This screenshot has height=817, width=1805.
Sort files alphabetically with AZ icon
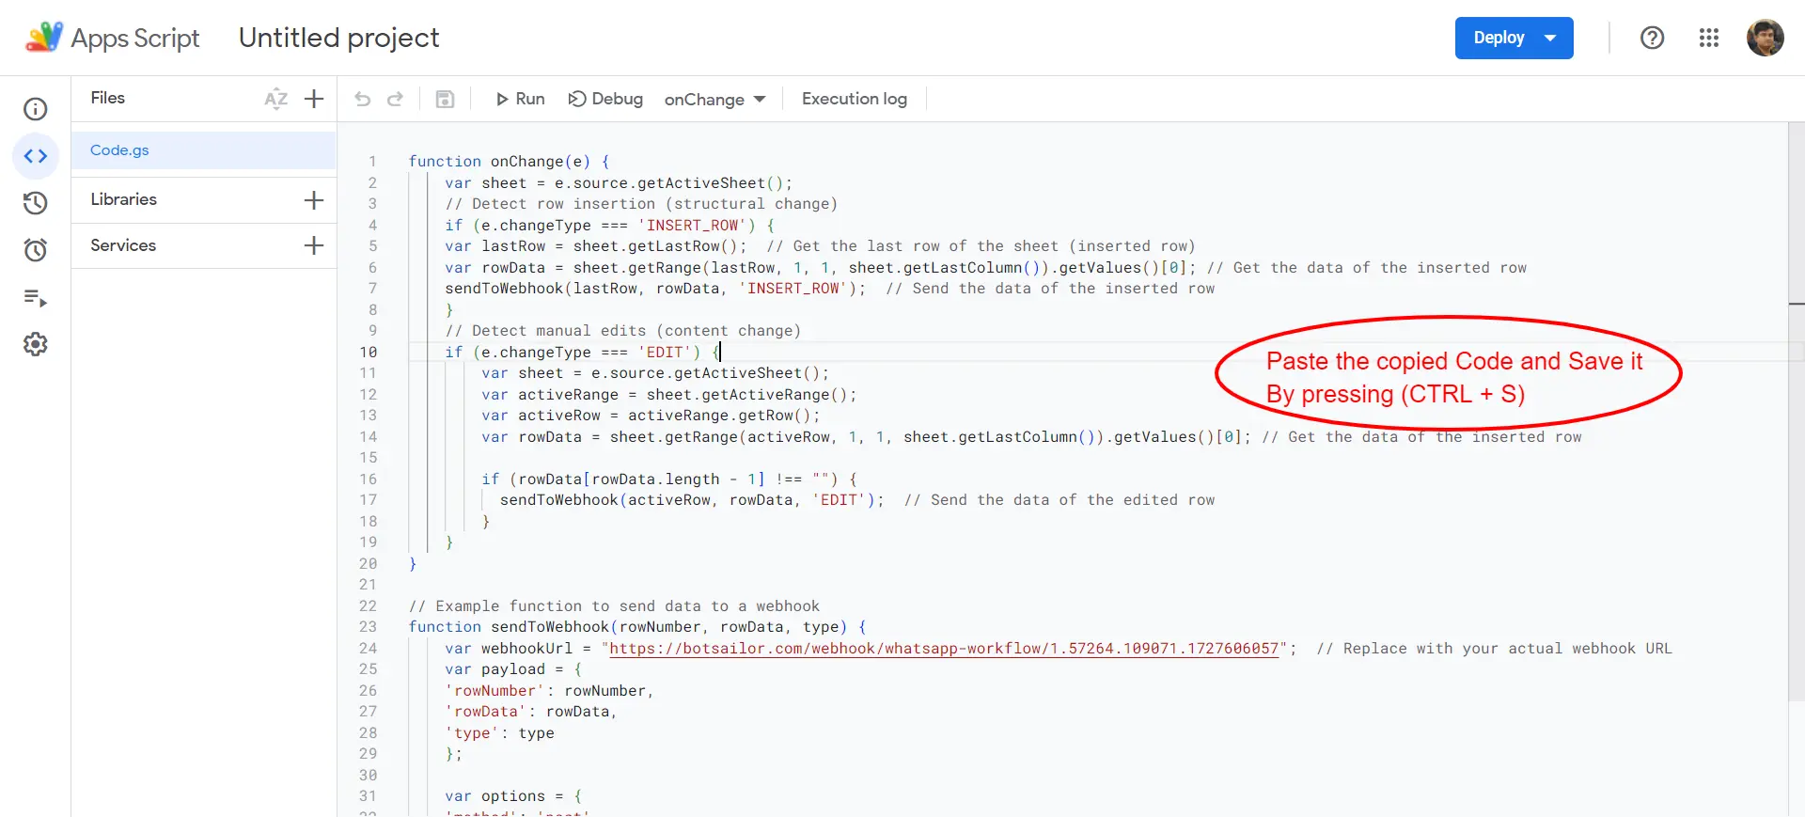(275, 99)
